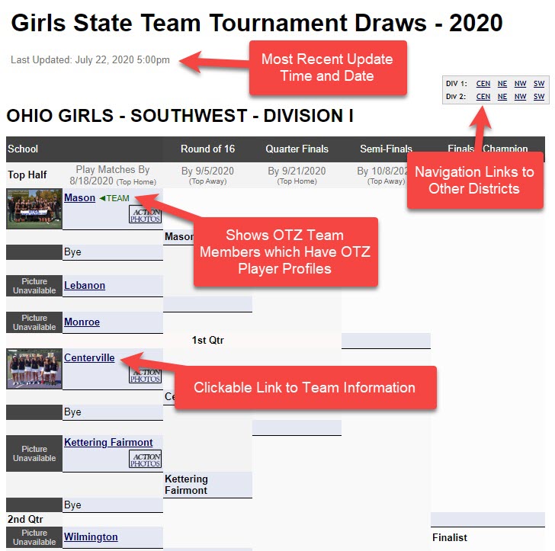Go to Division 1 SW district
The image size is (555, 551).
coord(539,84)
